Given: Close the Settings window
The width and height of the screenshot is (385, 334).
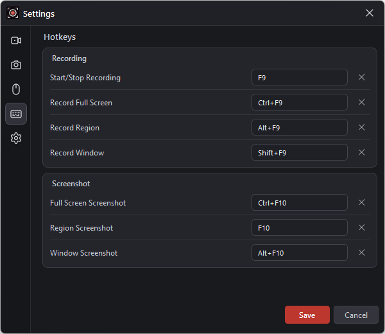Looking at the screenshot, I should click(370, 13).
